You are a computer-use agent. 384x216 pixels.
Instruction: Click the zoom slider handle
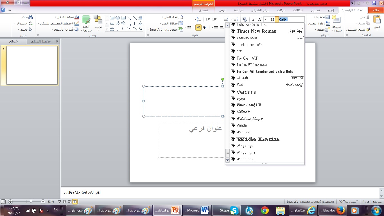pyautogui.click(x=31, y=202)
